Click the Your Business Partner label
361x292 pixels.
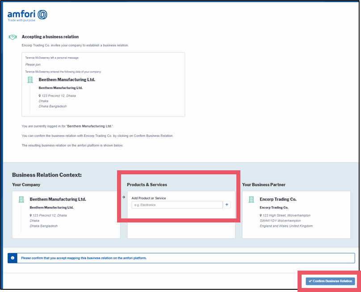coord(264,185)
